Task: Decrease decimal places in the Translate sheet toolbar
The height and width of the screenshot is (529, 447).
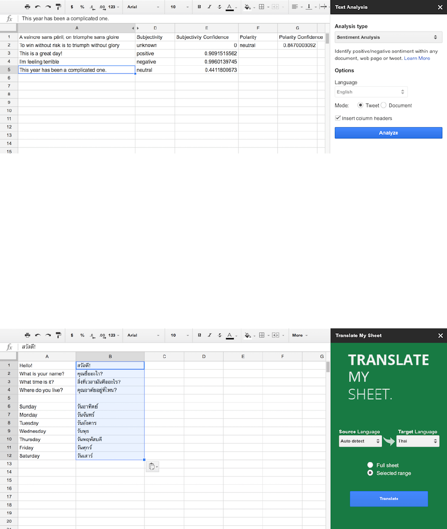Action: [92, 336]
